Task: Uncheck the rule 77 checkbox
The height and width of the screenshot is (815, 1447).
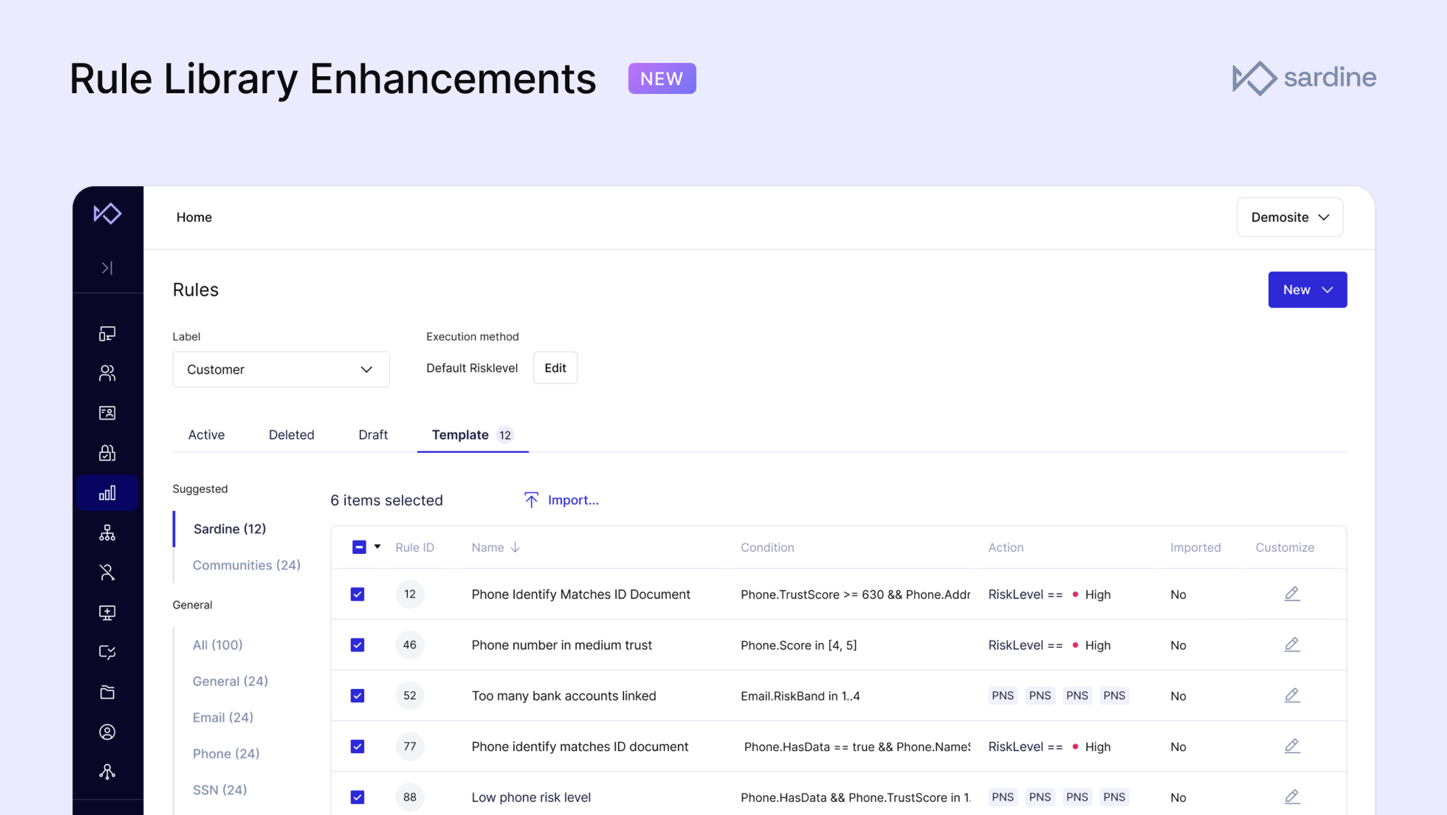Action: click(x=357, y=746)
